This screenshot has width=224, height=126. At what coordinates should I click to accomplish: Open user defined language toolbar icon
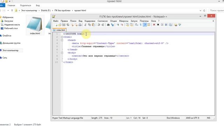[x=149, y=25]
